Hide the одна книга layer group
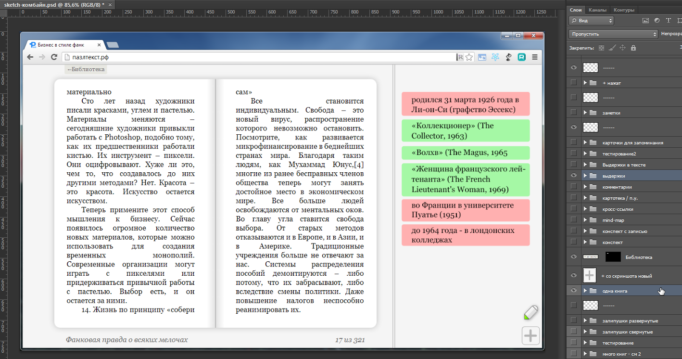The width and height of the screenshot is (682, 359). point(573,291)
